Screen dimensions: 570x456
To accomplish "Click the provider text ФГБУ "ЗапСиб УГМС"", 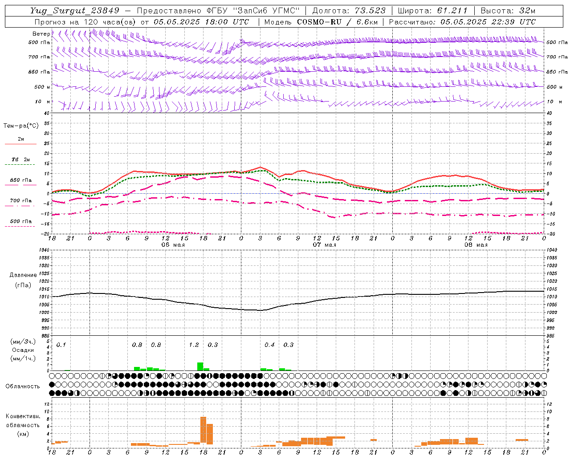I will coord(253,11).
